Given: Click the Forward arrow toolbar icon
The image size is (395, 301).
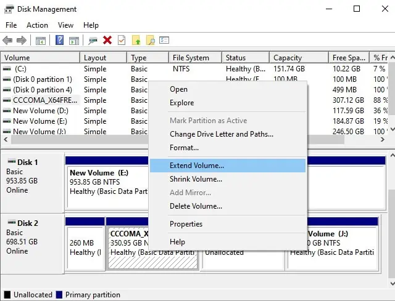Looking at the screenshot, I should click(x=22, y=40).
